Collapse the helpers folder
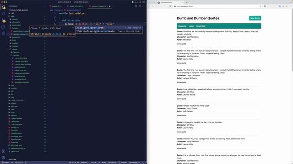The height and width of the screenshot is (164, 293). coord(15,28)
